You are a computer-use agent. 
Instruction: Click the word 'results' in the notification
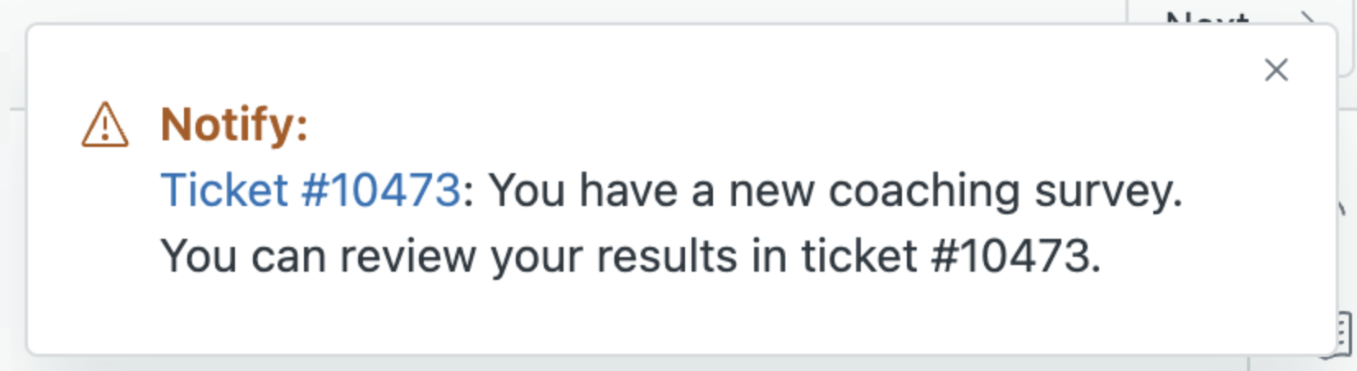tap(666, 256)
